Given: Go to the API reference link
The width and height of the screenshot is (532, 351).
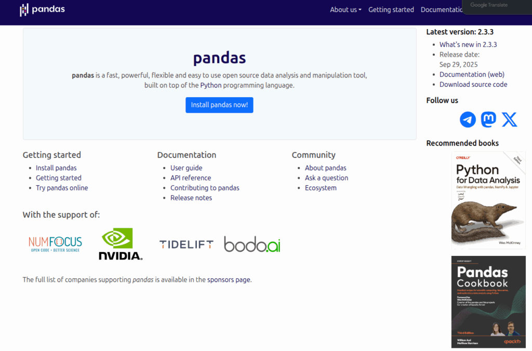Looking at the screenshot, I should [x=191, y=178].
